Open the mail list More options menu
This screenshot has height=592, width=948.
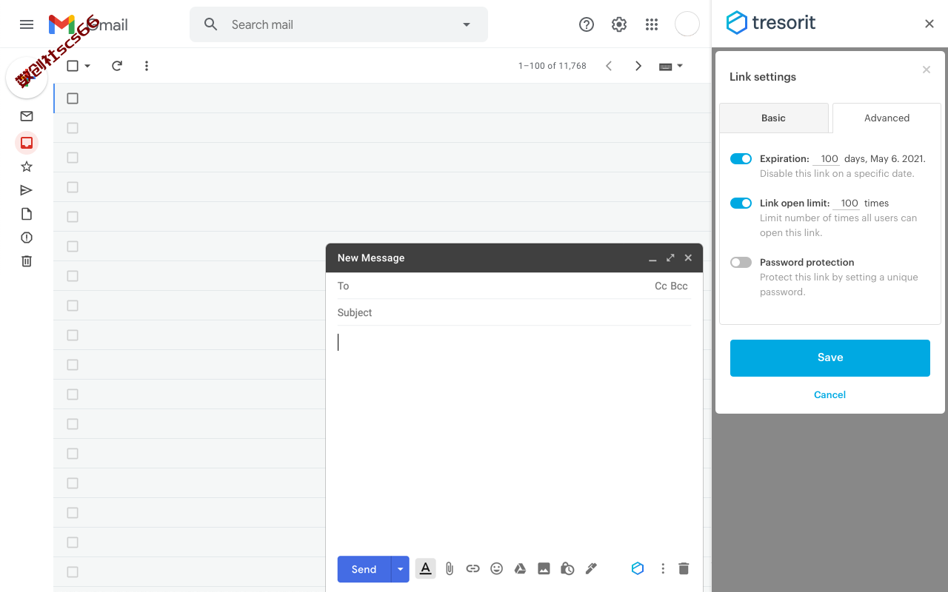pyautogui.click(x=147, y=66)
